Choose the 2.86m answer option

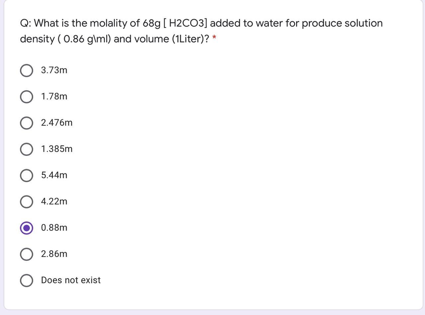tap(27, 254)
